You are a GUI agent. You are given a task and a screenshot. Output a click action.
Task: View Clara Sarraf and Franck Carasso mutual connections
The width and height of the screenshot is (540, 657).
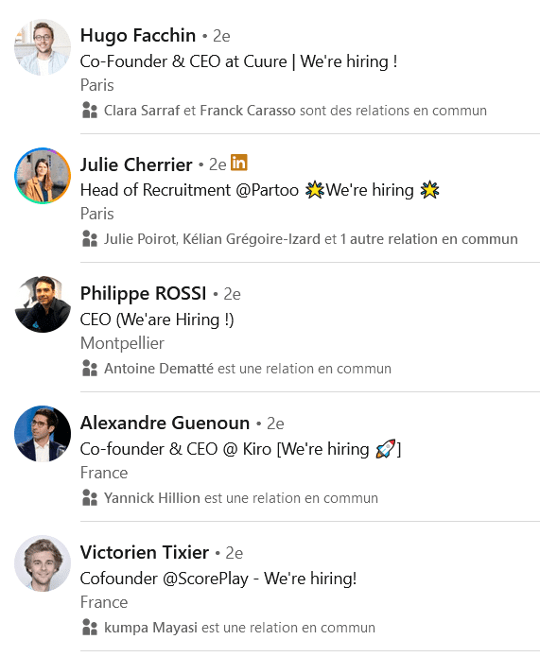click(x=295, y=111)
